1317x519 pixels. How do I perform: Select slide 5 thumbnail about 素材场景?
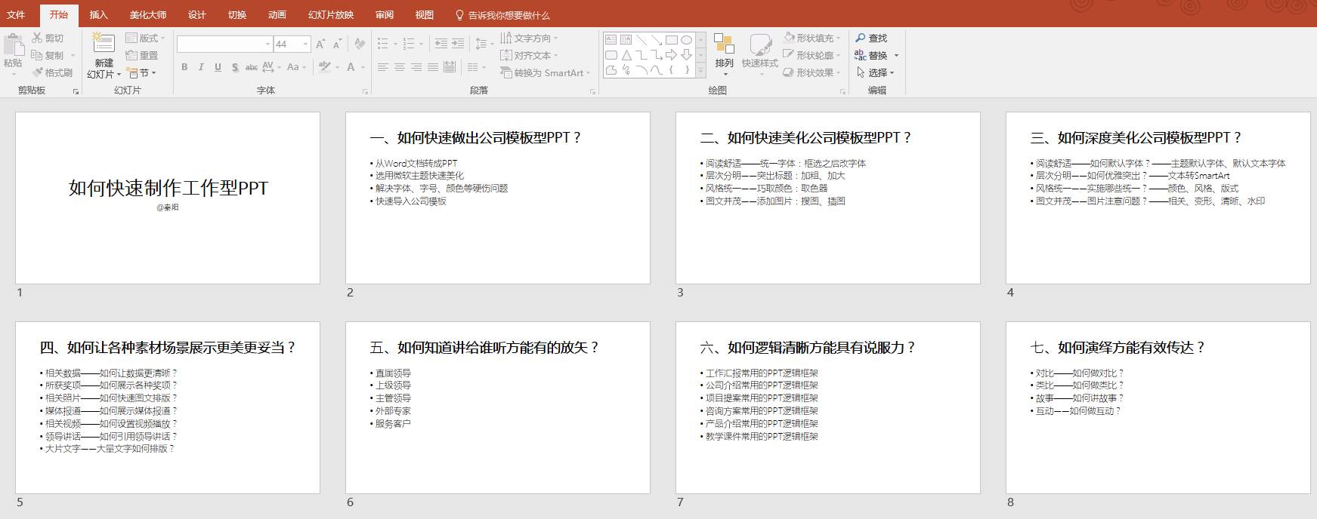[168, 407]
